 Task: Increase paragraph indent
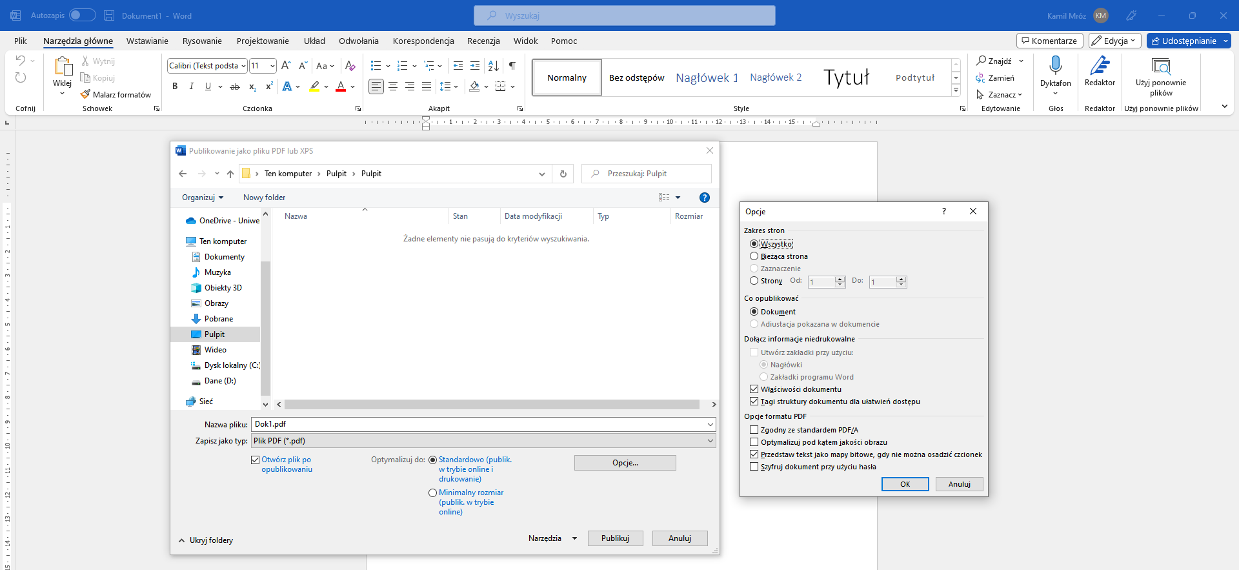pos(475,66)
